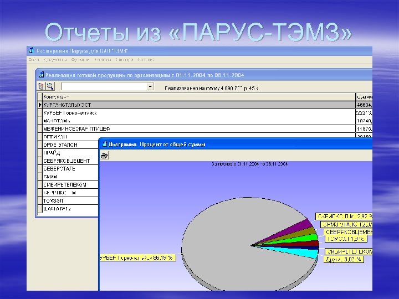Select the МАНОТОМЬ row
399x299 pixels.
pos(199,121)
